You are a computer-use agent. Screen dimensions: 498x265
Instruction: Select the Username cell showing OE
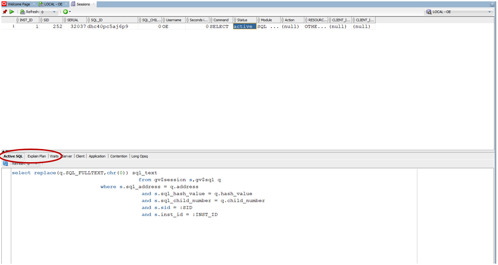[x=173, y=27]
